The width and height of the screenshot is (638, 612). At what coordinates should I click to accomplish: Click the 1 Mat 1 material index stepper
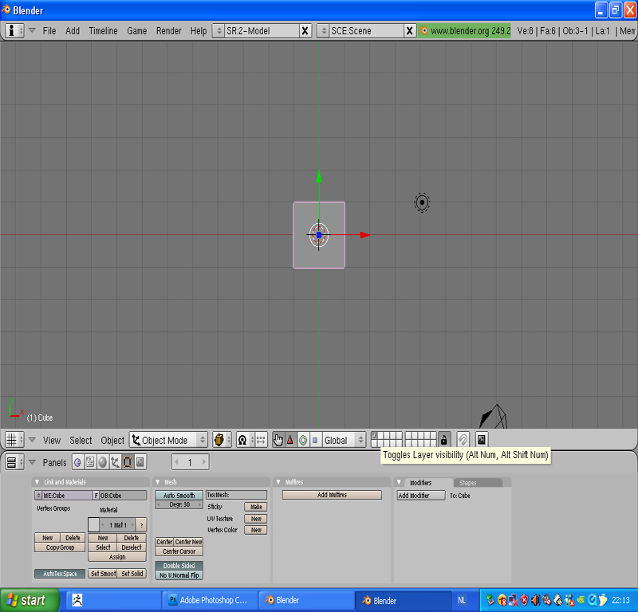point(117,525)
